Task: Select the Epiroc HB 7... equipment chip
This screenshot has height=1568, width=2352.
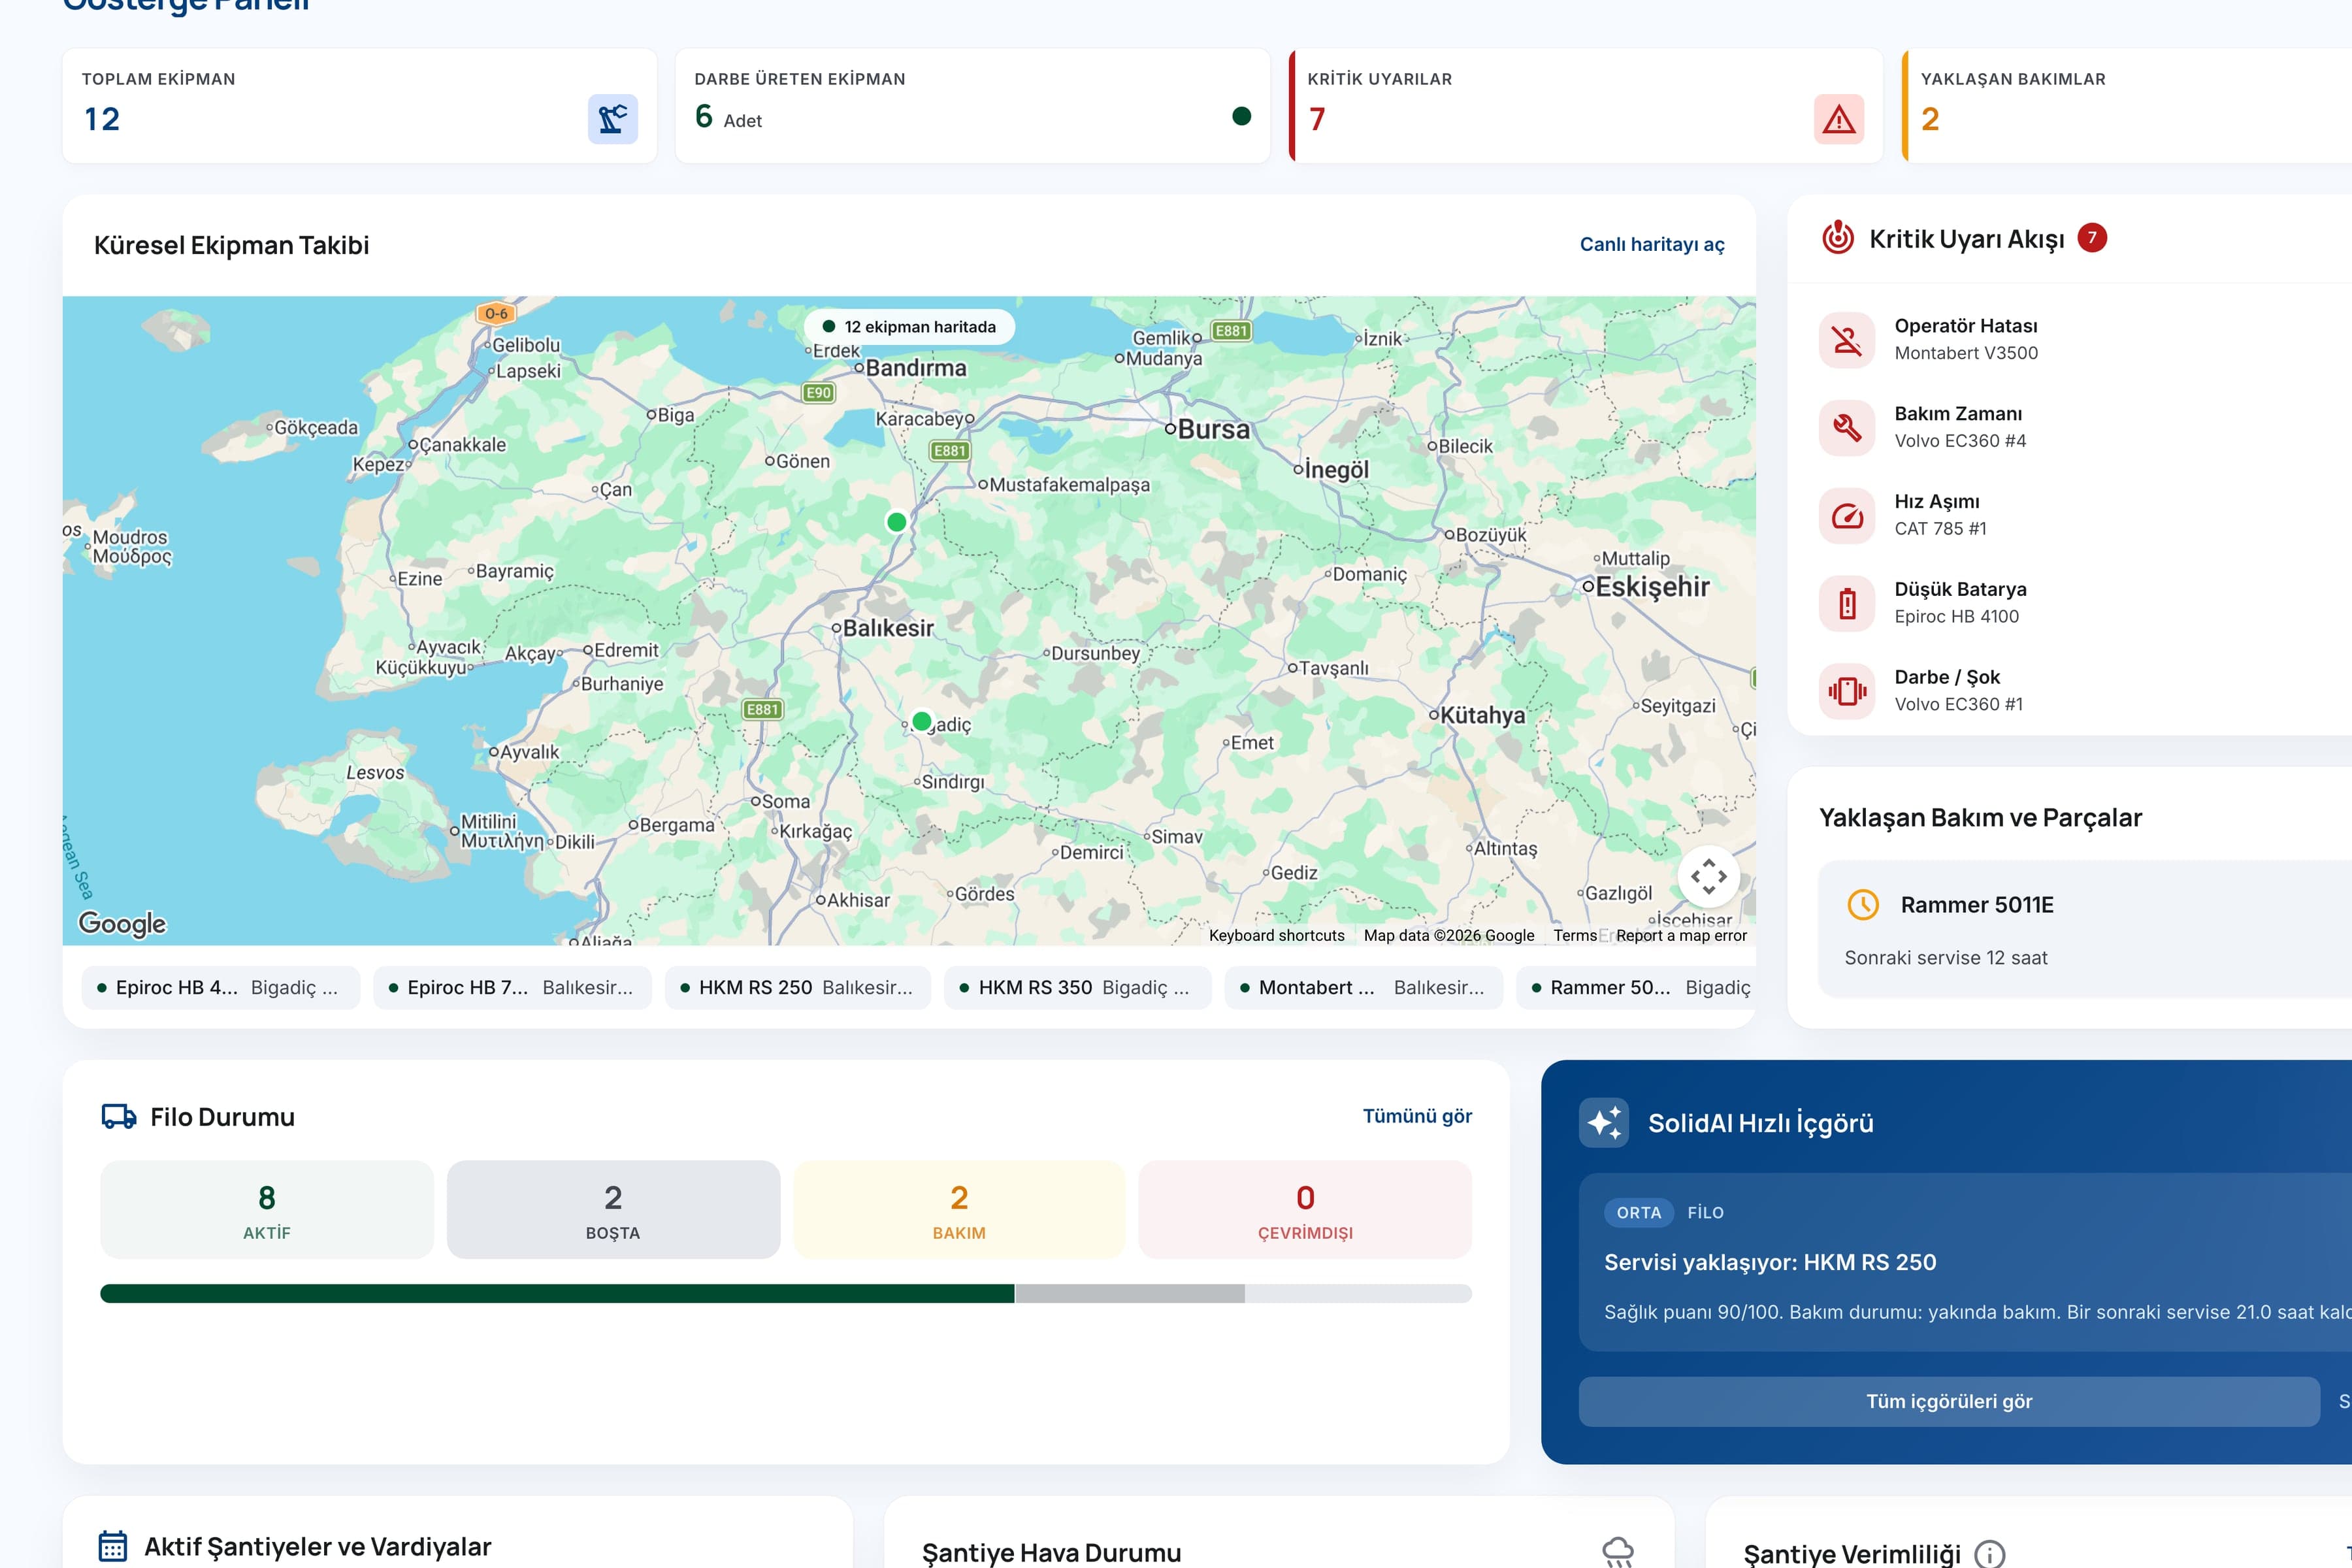Action: pos(512,988)
